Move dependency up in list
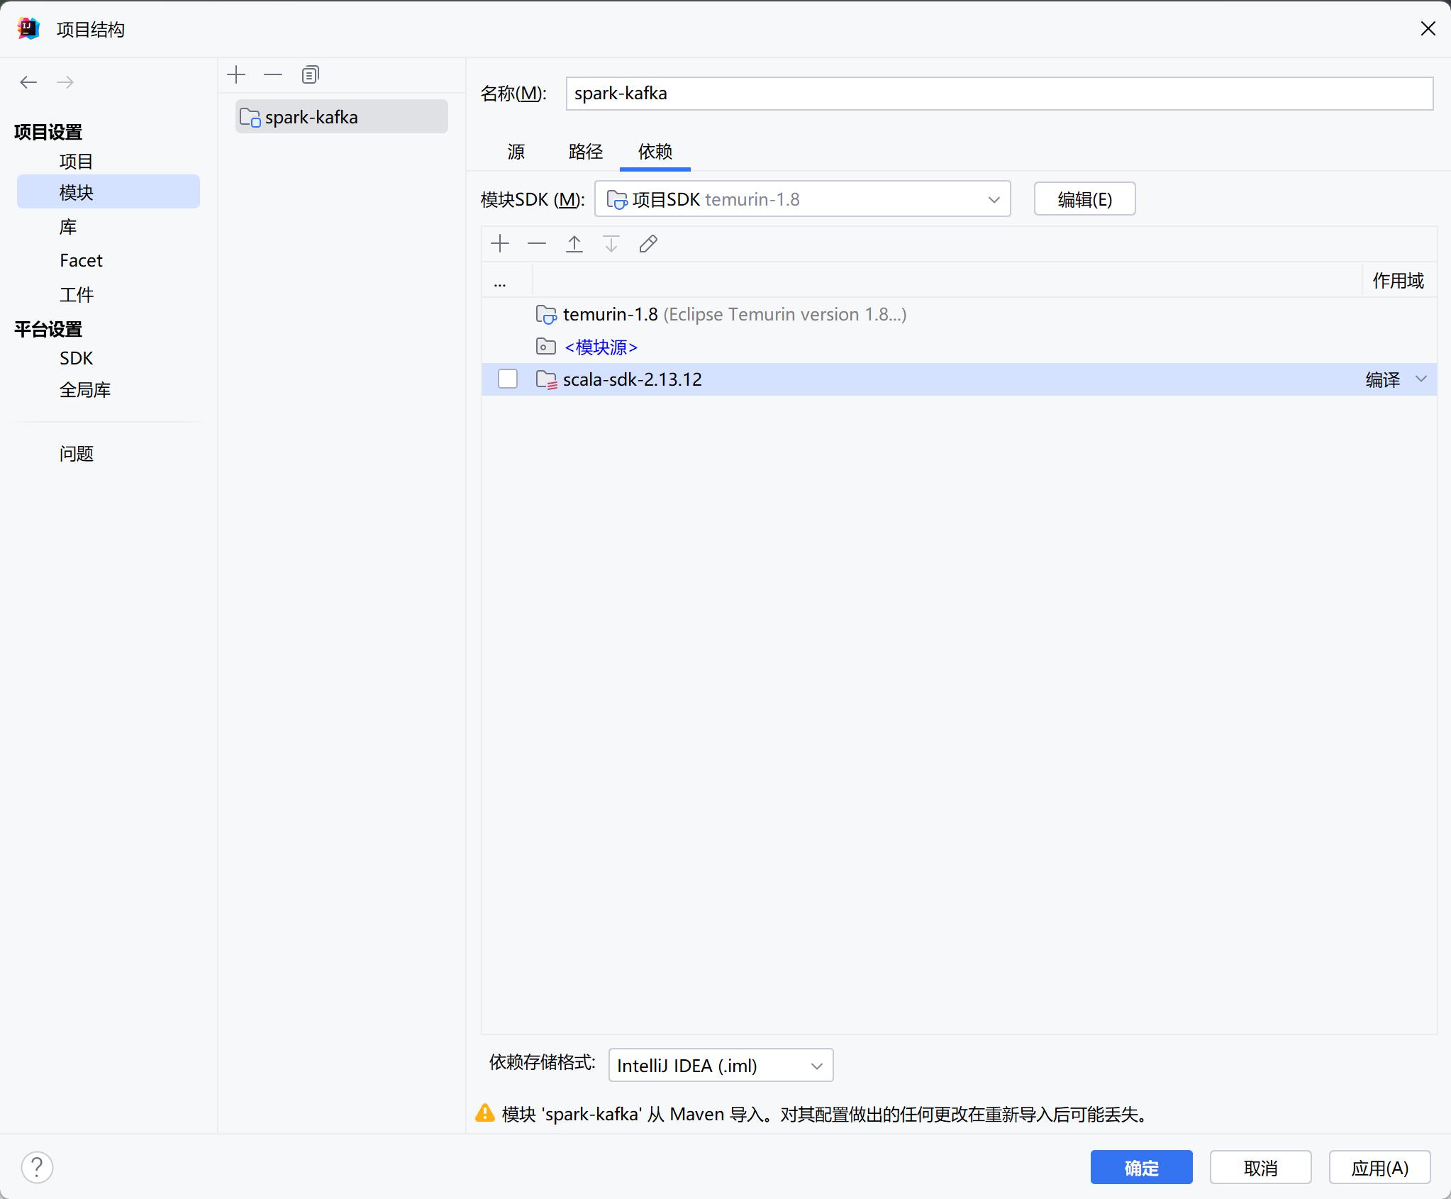The height and width of the screenshot is (1199, 1451). click(x=574, y=244)
